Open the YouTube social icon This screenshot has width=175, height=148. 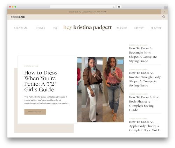[23, 17]
